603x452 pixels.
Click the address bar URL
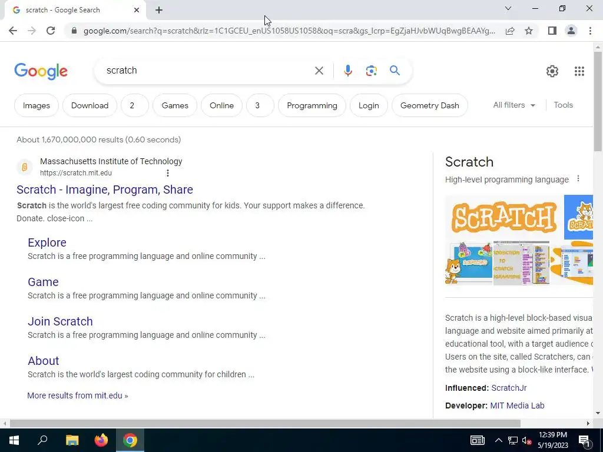tap(289, 31)
